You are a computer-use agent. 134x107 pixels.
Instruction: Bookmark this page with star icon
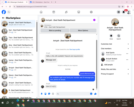122,7
